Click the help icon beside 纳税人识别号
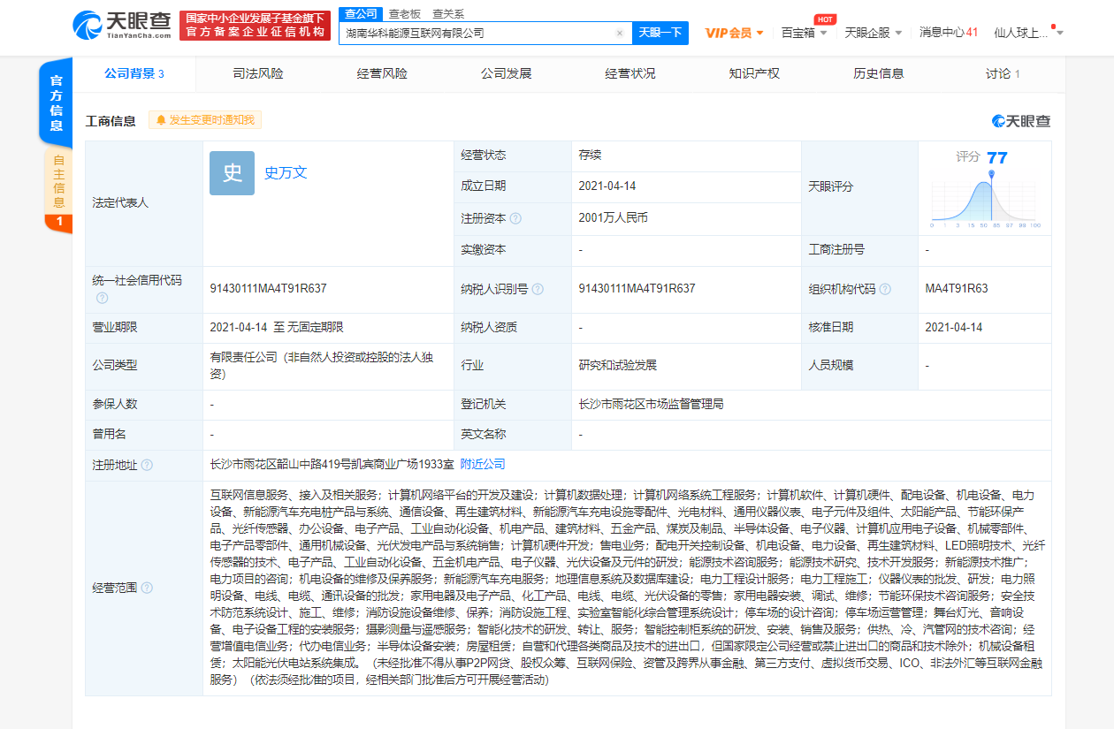Screen dimensions: 1114x729 coord(538,289)
